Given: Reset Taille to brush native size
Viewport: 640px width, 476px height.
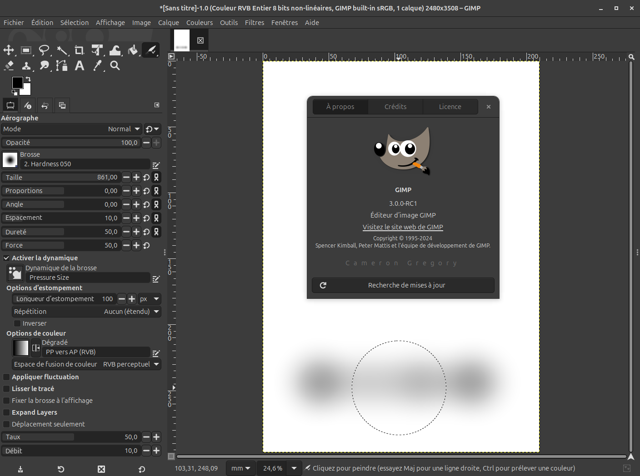Looking at the screenshot, I should 146,178.
